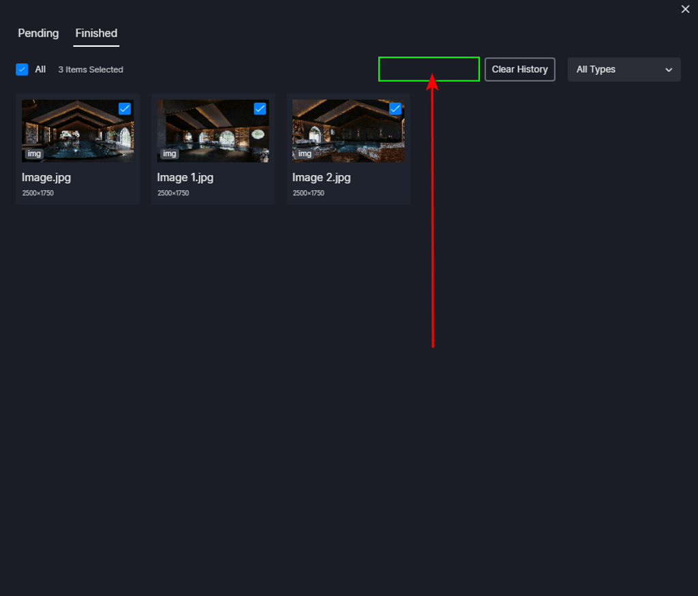The image size is (698, 596).
Task: Click the 3 Items Selected label
Action: [90, 69]
